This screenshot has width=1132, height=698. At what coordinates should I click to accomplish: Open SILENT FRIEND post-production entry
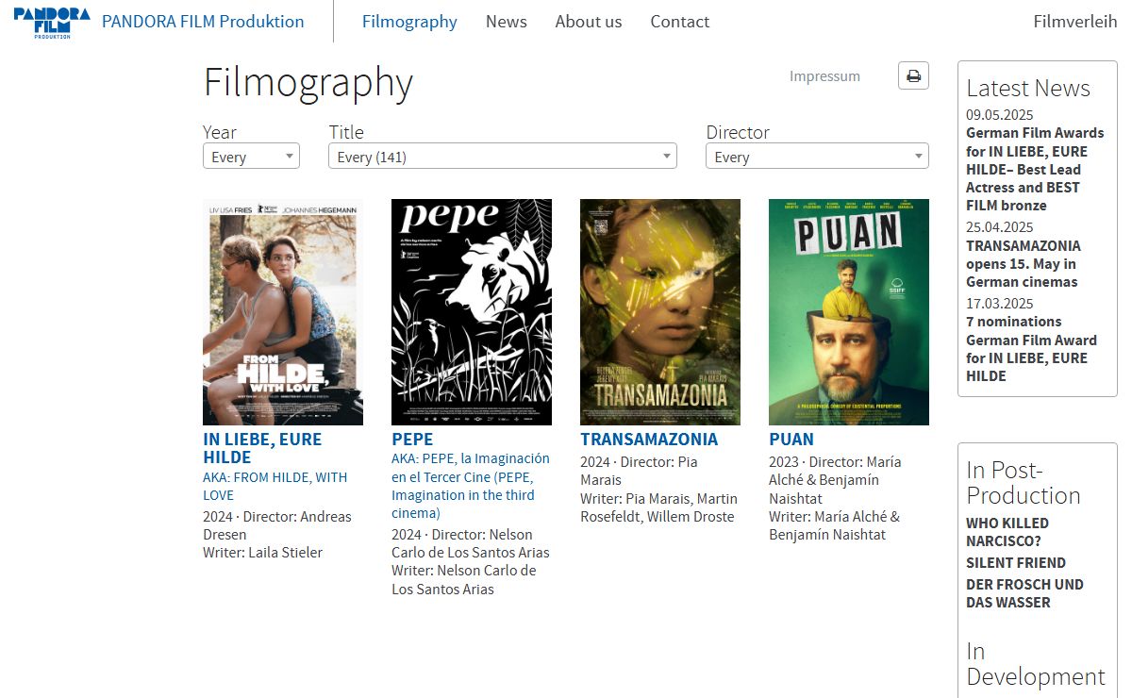(1016, 563)
